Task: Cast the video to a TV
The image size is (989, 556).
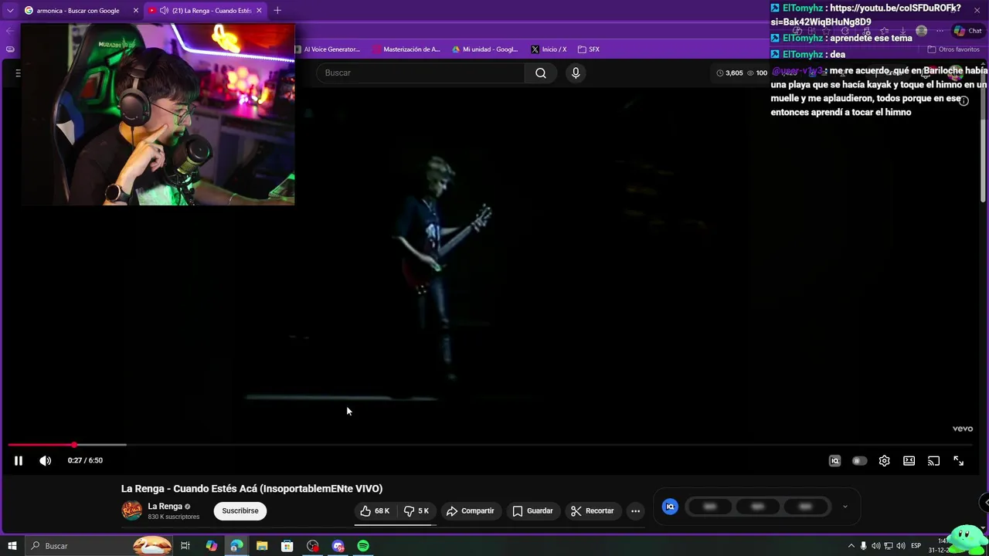Action: (x=933, y=461)
